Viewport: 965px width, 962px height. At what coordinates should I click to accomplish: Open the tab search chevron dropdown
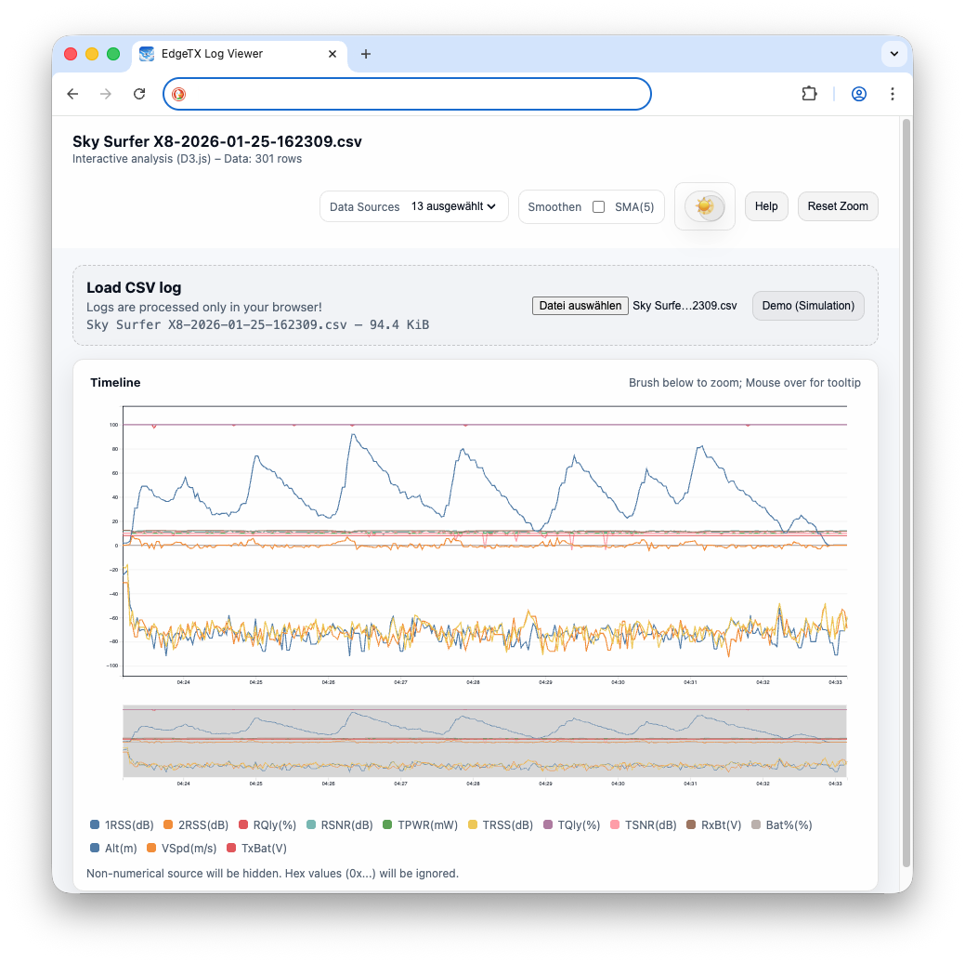point(893,54)
